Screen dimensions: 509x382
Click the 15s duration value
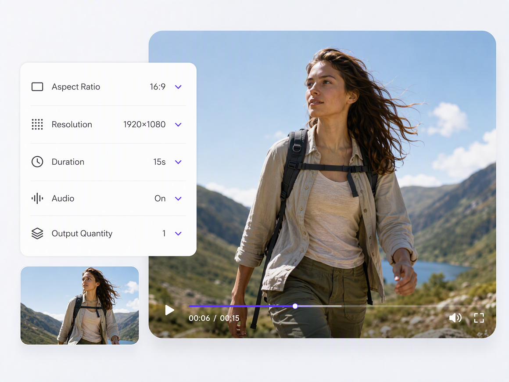coord(159,162)
